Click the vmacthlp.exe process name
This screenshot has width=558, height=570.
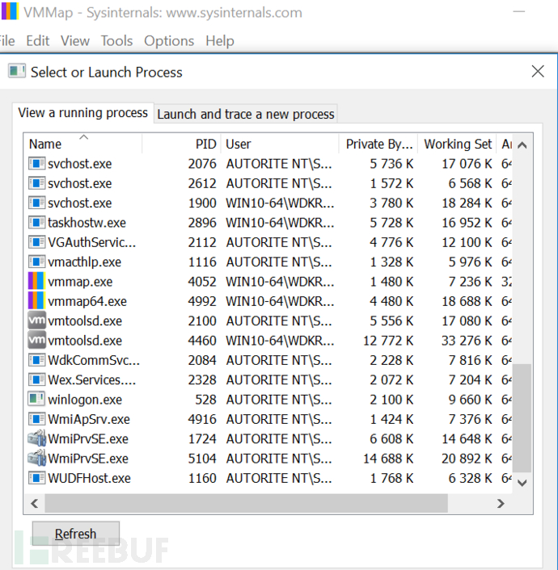(84, 262)
